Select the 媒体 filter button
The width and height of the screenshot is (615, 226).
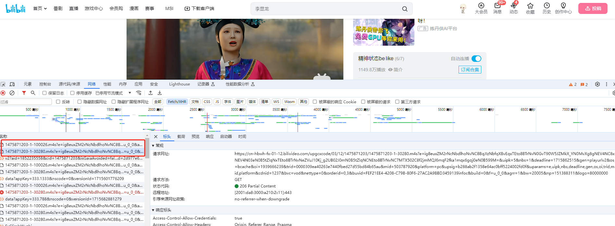click(x=252, y=102)
